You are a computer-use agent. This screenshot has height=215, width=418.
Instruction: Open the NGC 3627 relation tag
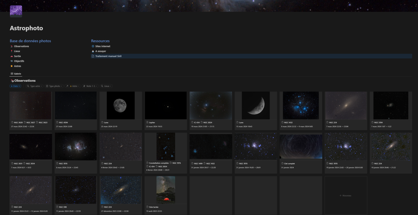pos(31,122)
